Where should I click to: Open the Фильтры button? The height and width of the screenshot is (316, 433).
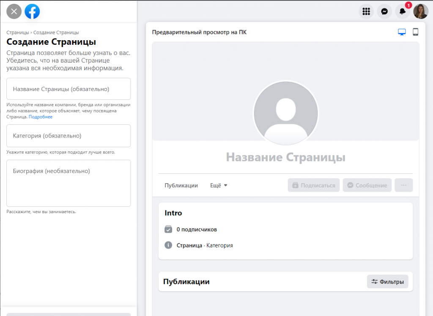tap(387, 282)
